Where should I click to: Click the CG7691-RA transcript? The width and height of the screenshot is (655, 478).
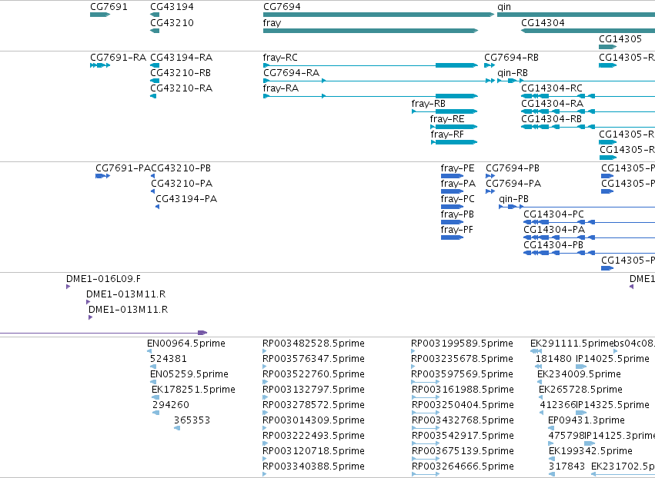pyautogui.click(x=100, y=65)
